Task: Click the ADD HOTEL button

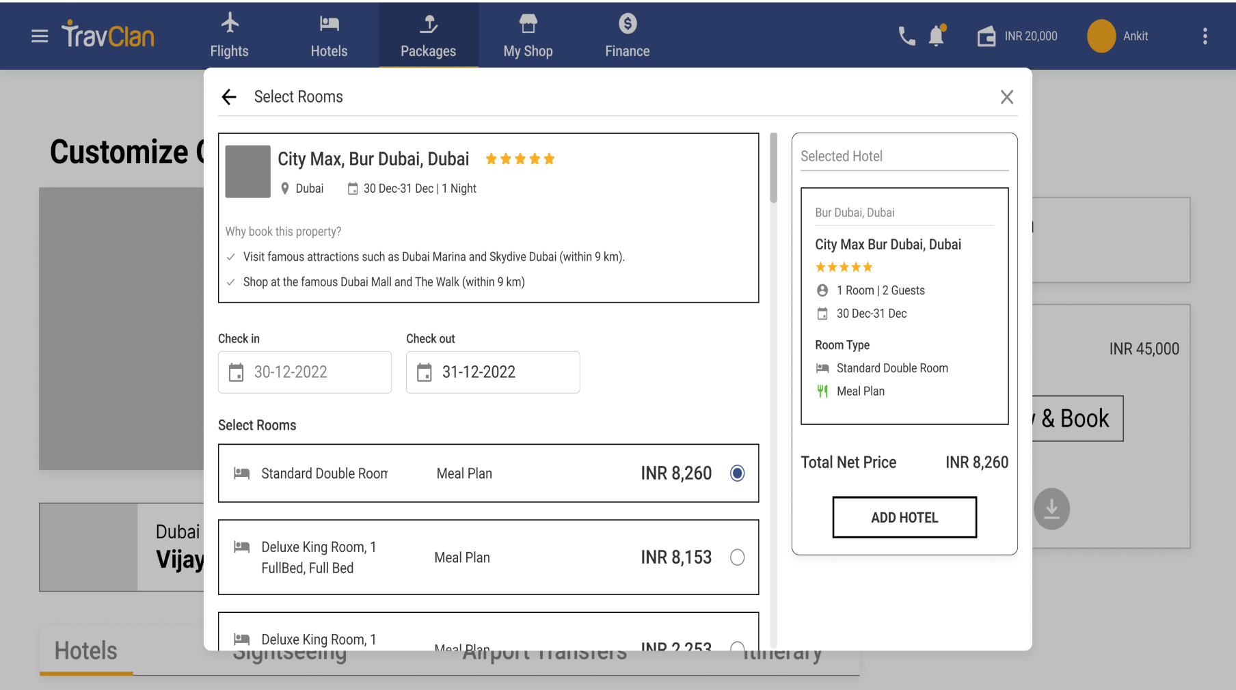Action: coord(904,517)
